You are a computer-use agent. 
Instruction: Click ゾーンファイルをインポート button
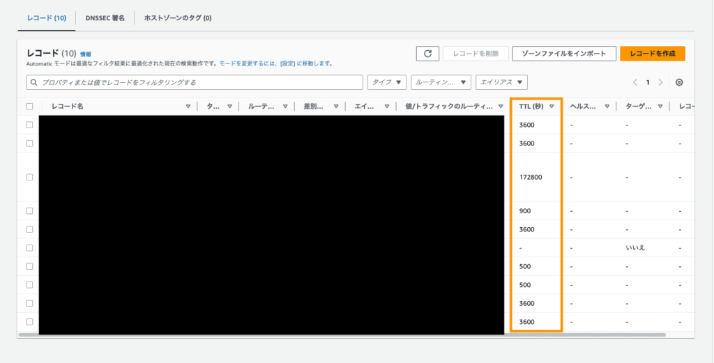564,54
